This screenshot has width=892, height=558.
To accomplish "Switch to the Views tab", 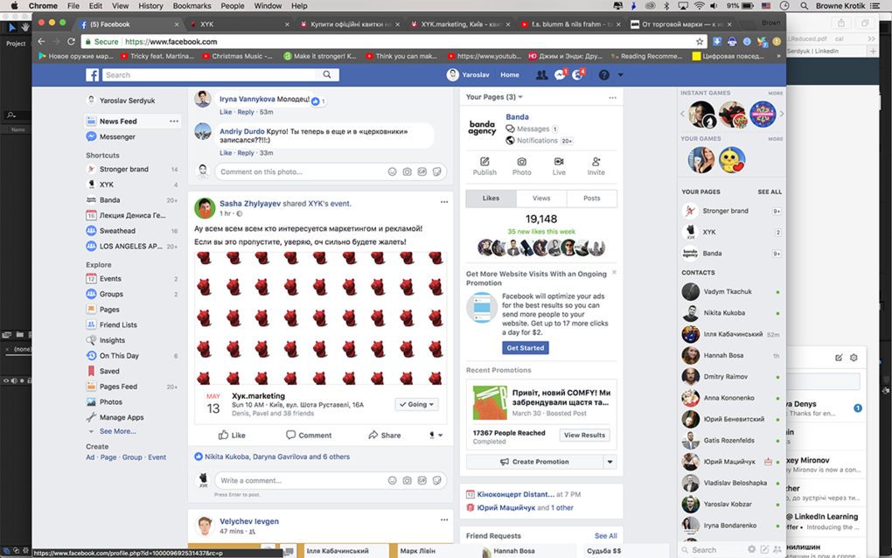I will point(541,198).
